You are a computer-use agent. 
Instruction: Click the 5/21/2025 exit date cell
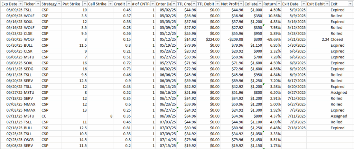294,39
